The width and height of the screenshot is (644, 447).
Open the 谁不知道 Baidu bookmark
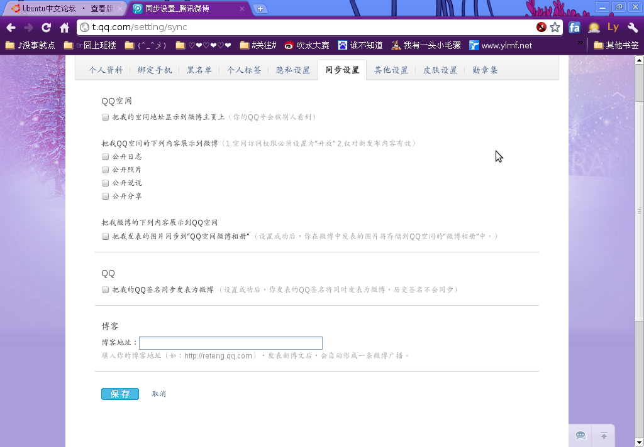(x=360, y=45)
